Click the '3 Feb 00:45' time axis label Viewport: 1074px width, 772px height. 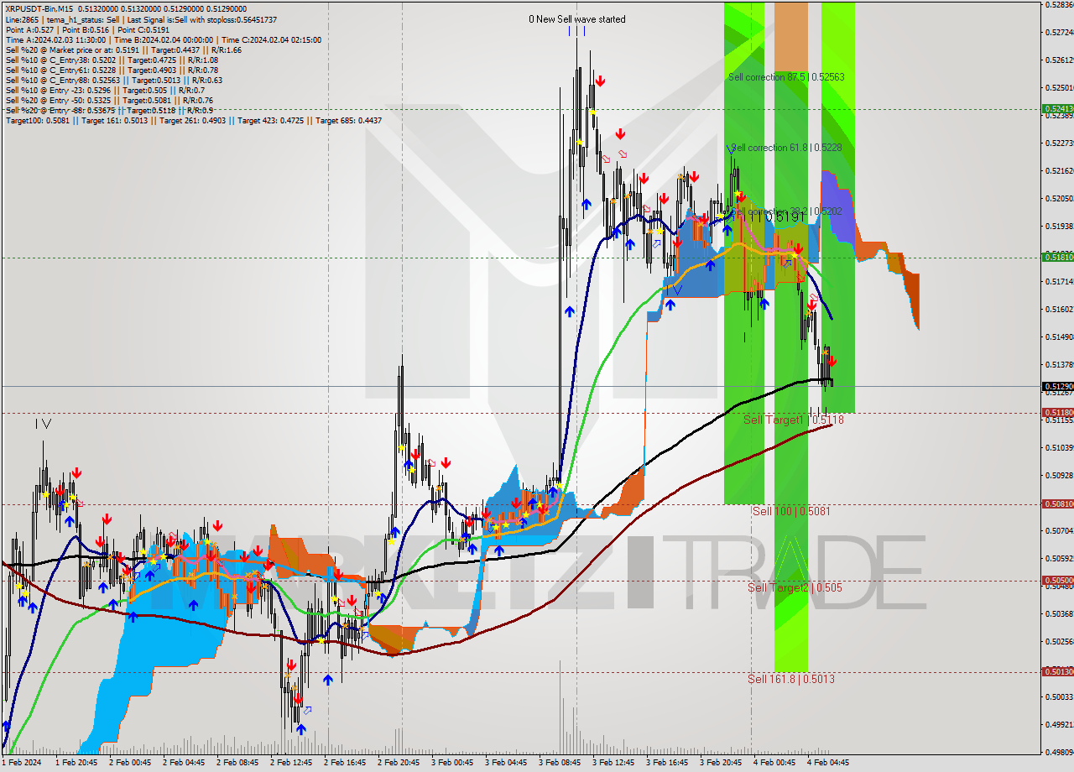(451, 763)
